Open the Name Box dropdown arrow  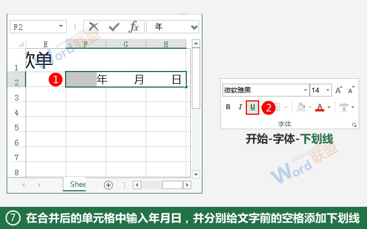61,26
